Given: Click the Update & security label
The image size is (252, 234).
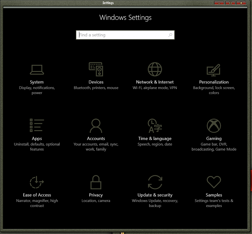Looking at the screenshot, I should coord(155,195).
